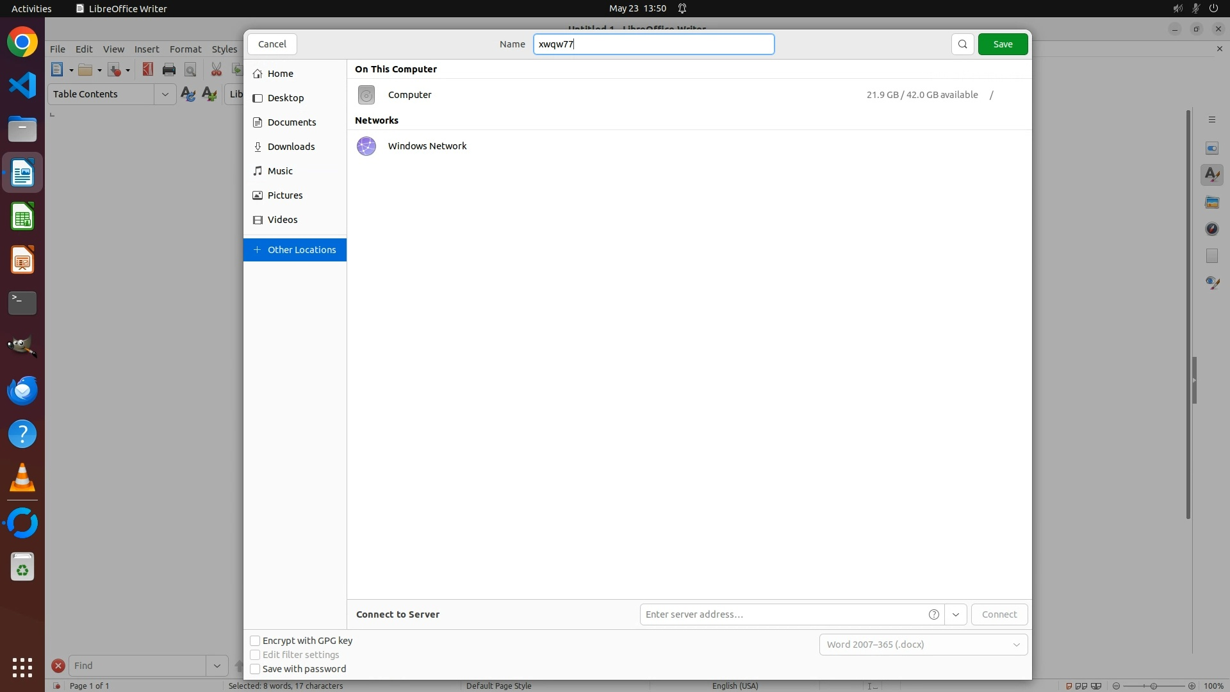Open the Format menu
1230x692 pixels.
[185, 49]
